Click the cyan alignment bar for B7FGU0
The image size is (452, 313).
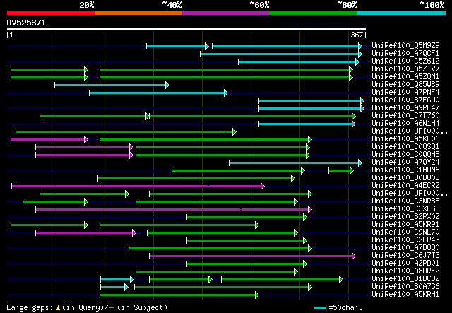pyautogui.click(x=311, y=100)
